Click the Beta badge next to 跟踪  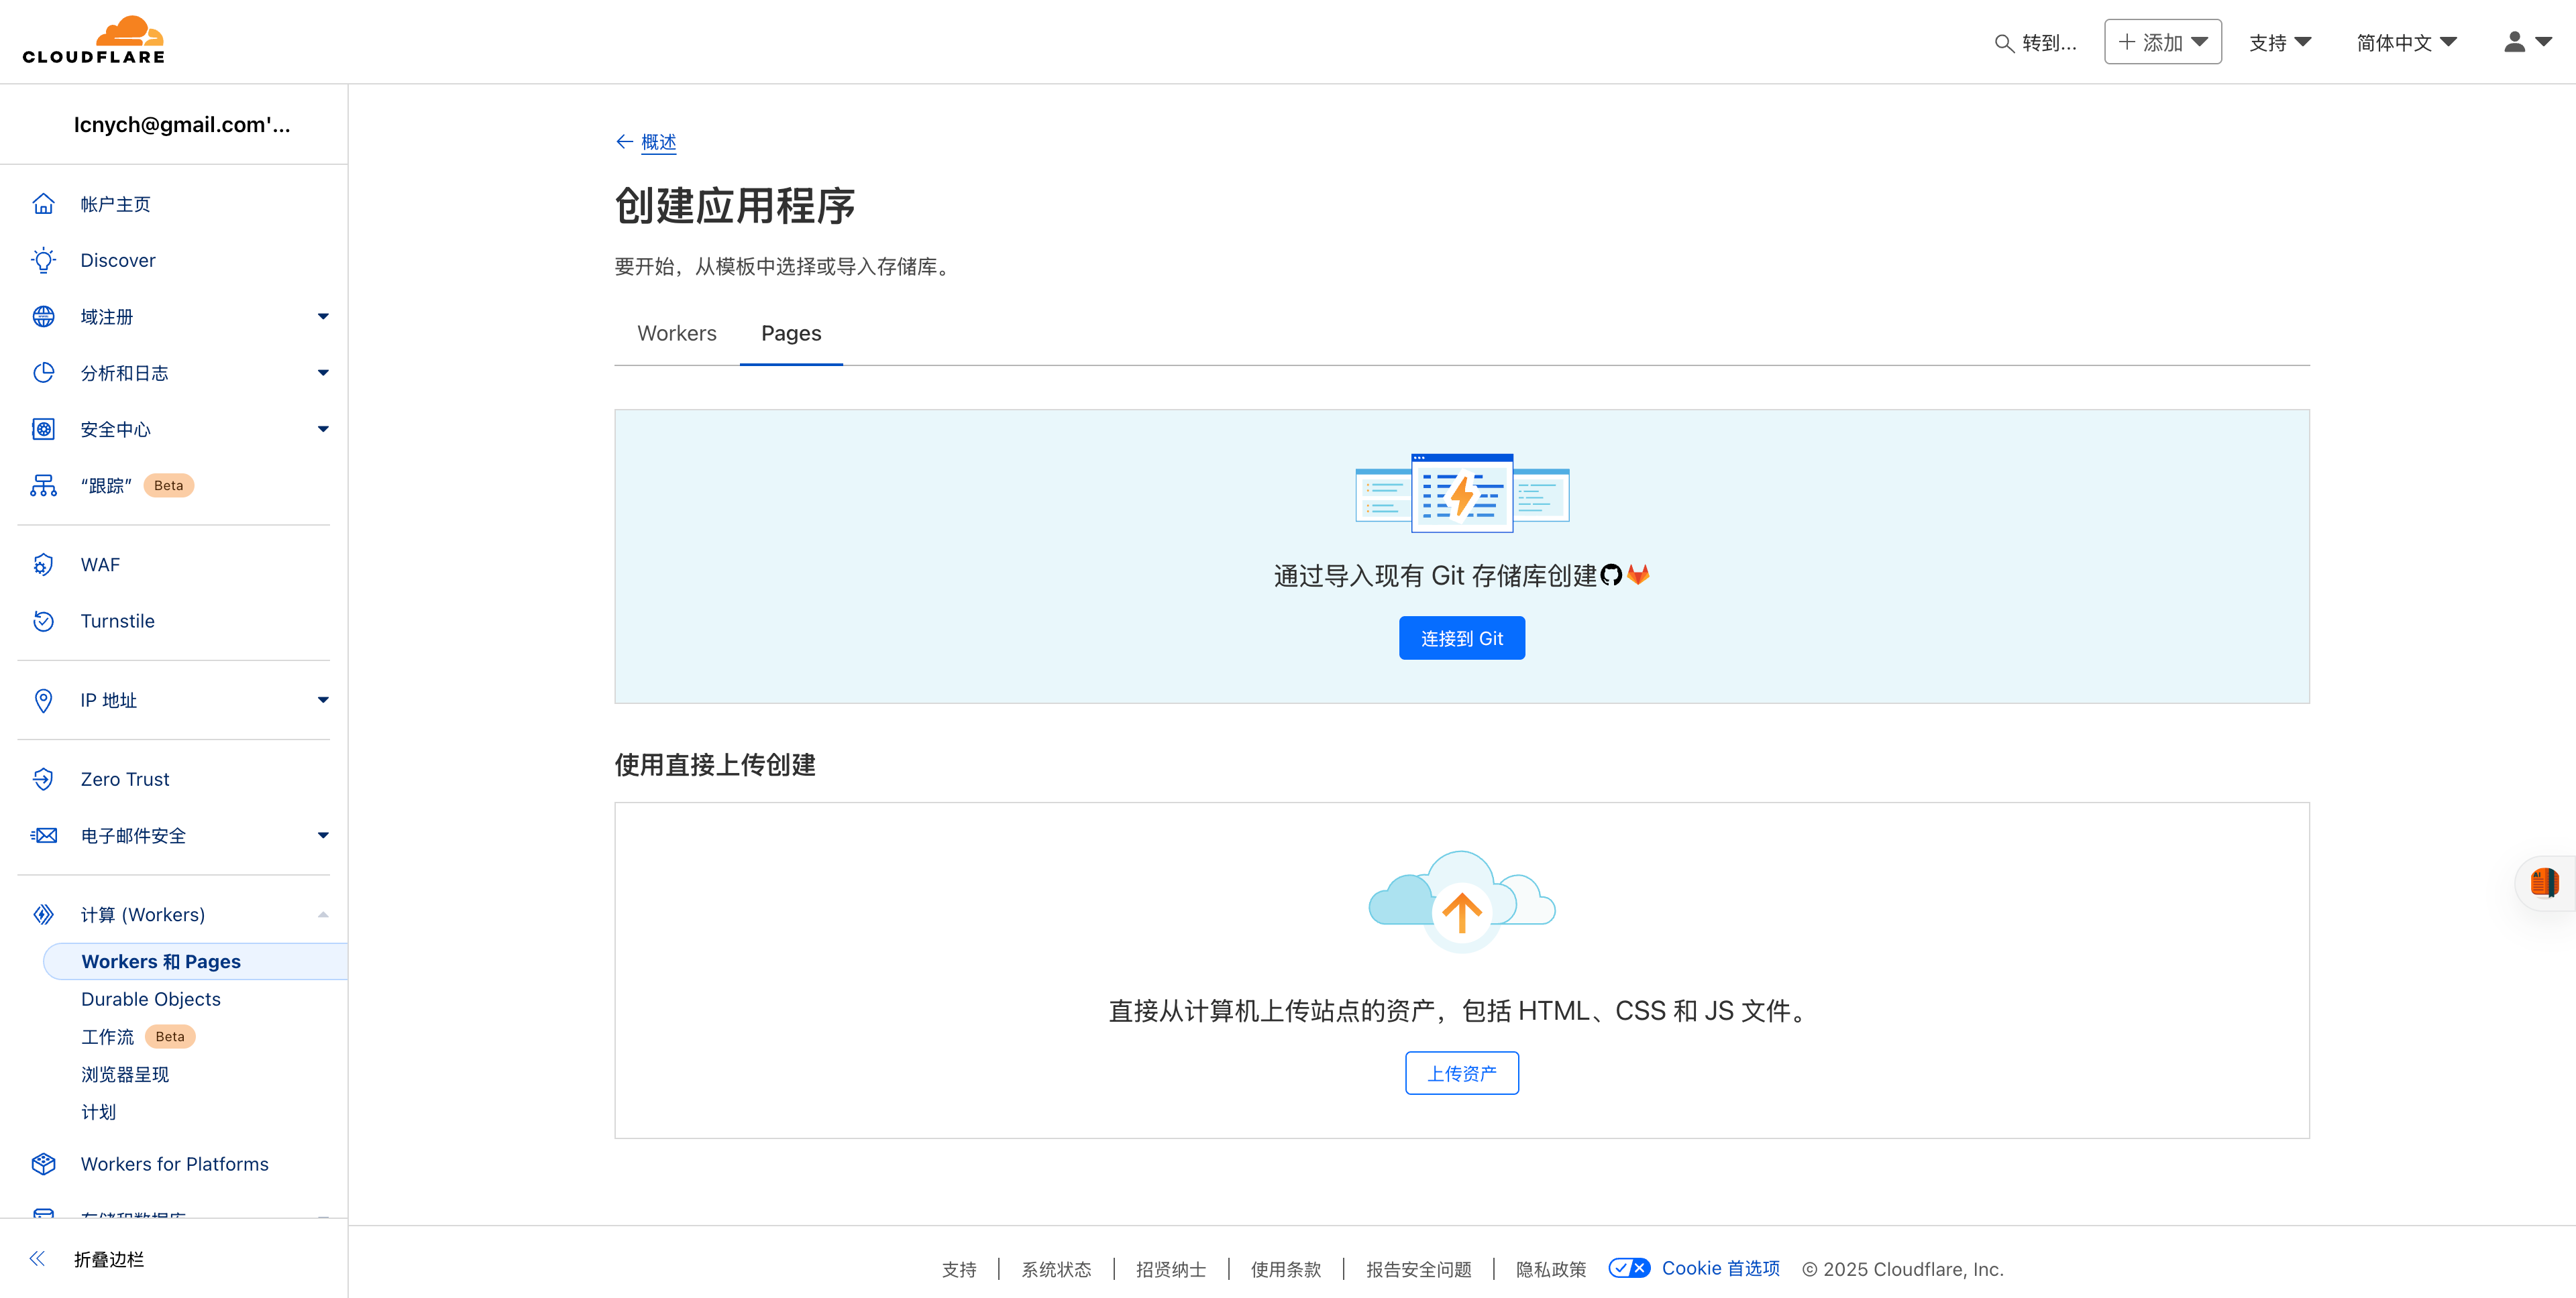pyautogui.click(x=169, y=485)
